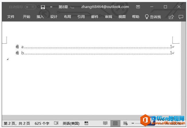
Task: Open the 文件 menu
Action: click(11, 17)
